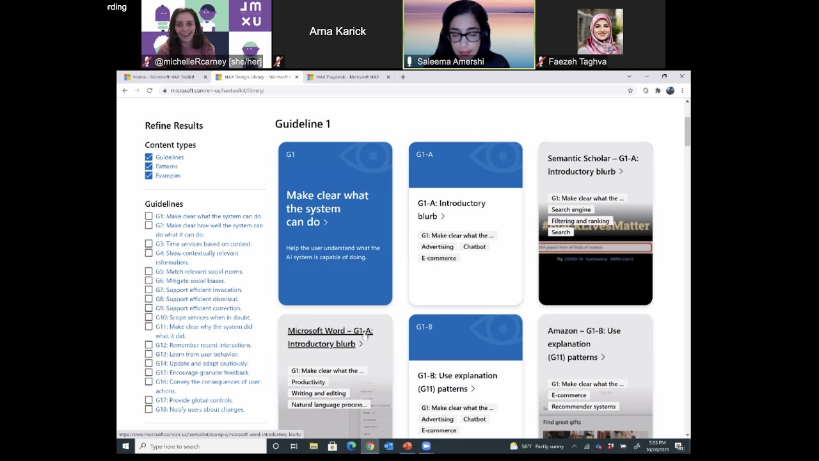Screen dimensions: 819x461
Task: Click the bookmark star in the address bar
Action: (x=631, y=90)
